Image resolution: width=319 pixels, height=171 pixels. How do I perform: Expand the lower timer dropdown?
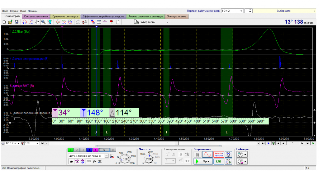point(245,161)
